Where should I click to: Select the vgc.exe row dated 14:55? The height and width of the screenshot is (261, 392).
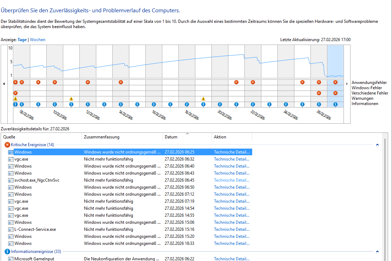click(x=130, y=215)
